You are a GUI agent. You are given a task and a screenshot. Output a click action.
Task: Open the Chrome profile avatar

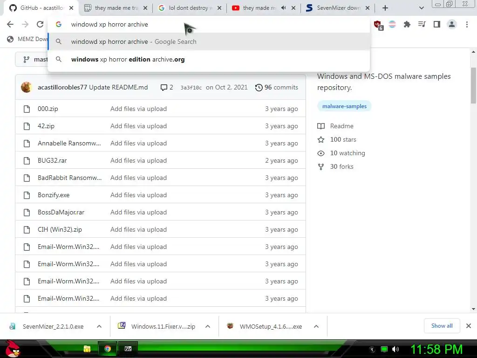pyautogui.click(x=452, y=24)
